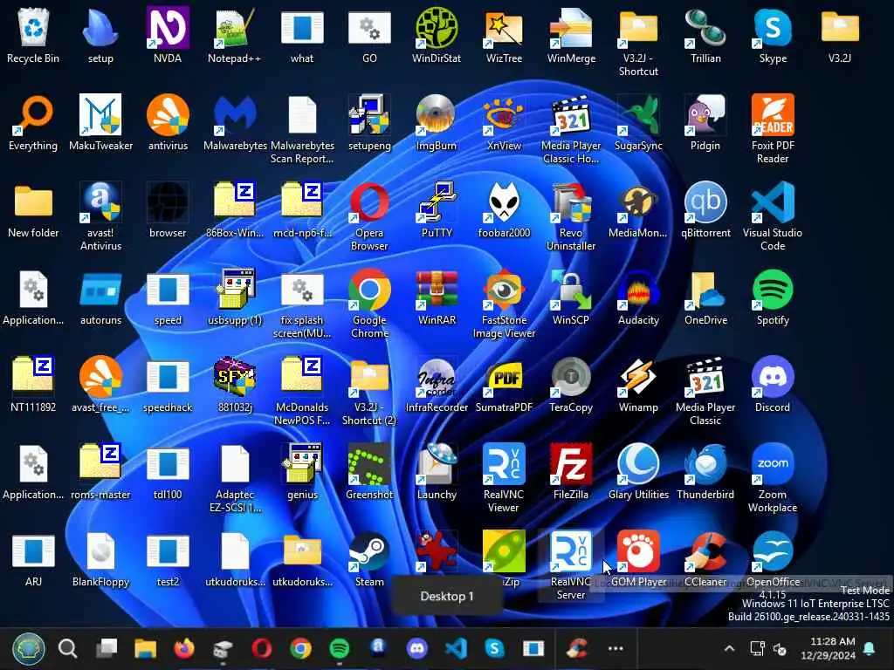Viewport: 894px width, 670px height.
Task: Click the Start button on taskbar
Action: pyautogui.click(x=29, y=648)
